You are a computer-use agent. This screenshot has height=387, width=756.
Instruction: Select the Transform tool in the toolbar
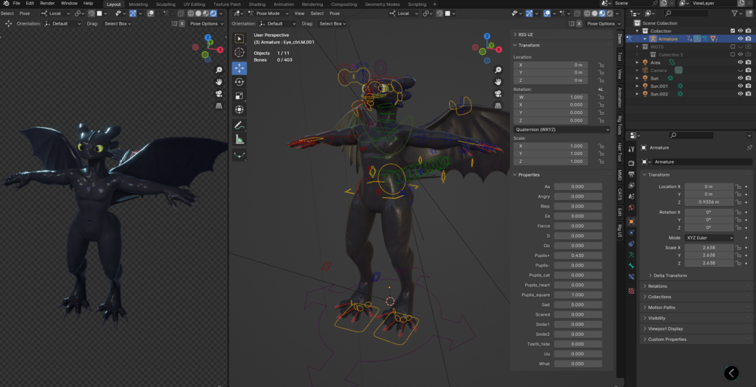(x=239, y=110)
